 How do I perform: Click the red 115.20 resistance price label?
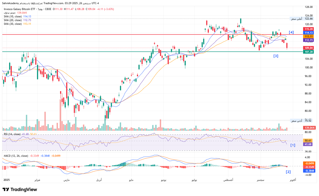coord(309,29)
